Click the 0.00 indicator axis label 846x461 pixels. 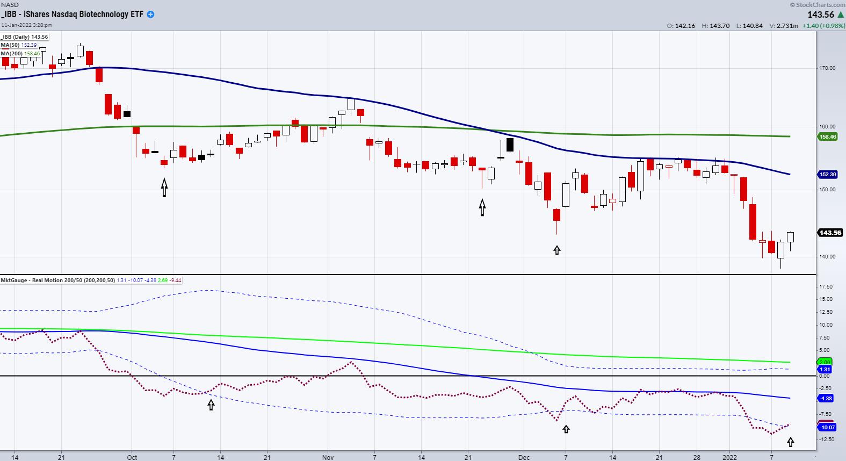825,376
